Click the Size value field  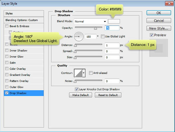point(112,57)
